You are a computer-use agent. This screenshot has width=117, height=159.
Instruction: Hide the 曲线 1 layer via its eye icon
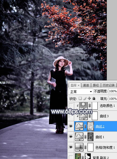(71, 137)
